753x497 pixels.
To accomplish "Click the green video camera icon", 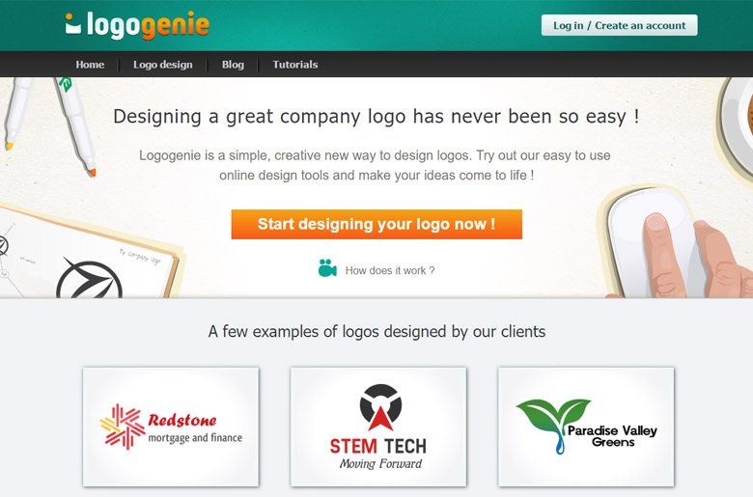I will (x=327, y=268).
